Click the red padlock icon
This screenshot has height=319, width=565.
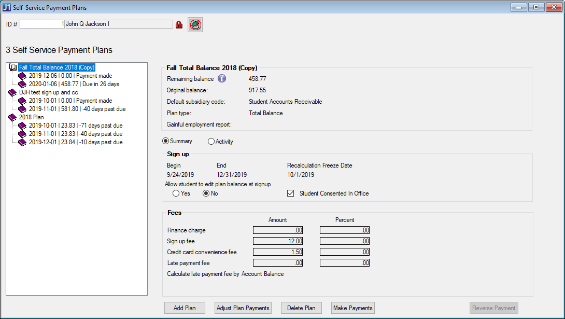click(x=179, y=24)
